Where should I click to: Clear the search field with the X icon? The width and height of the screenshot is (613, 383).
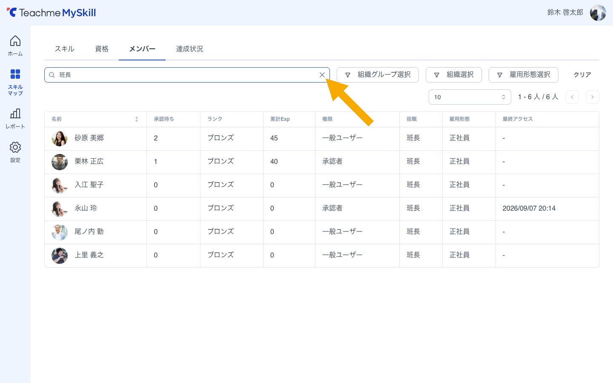point(322,75)
